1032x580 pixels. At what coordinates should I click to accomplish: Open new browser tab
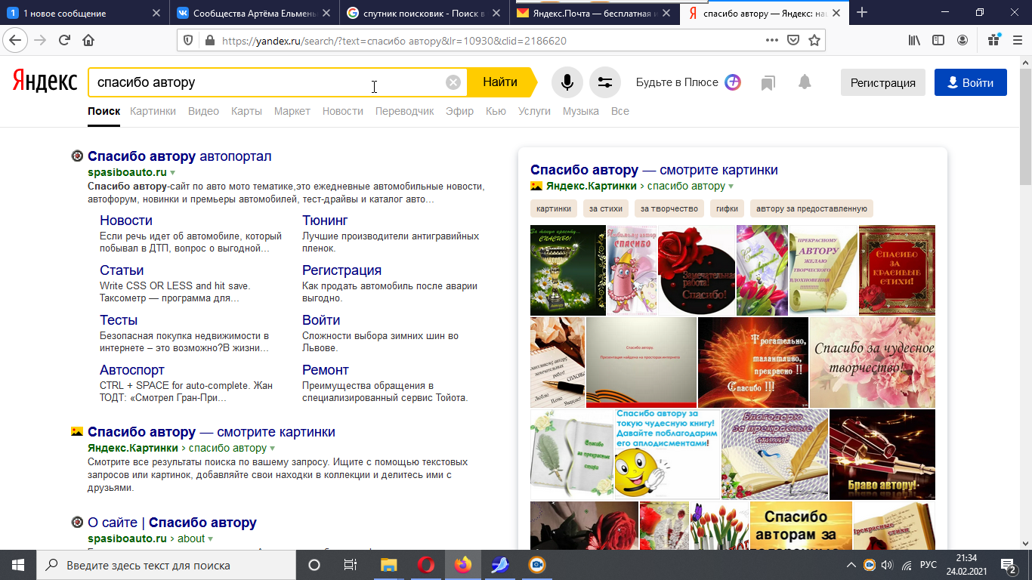862,13
